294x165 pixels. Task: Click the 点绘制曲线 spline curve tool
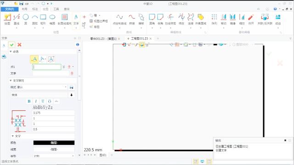click(119, 19)
